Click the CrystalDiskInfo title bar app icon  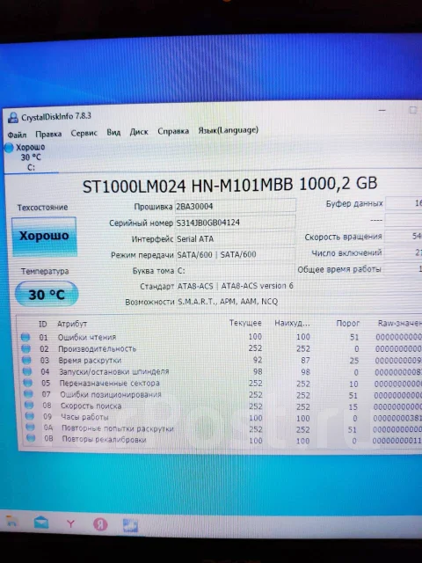13,117
